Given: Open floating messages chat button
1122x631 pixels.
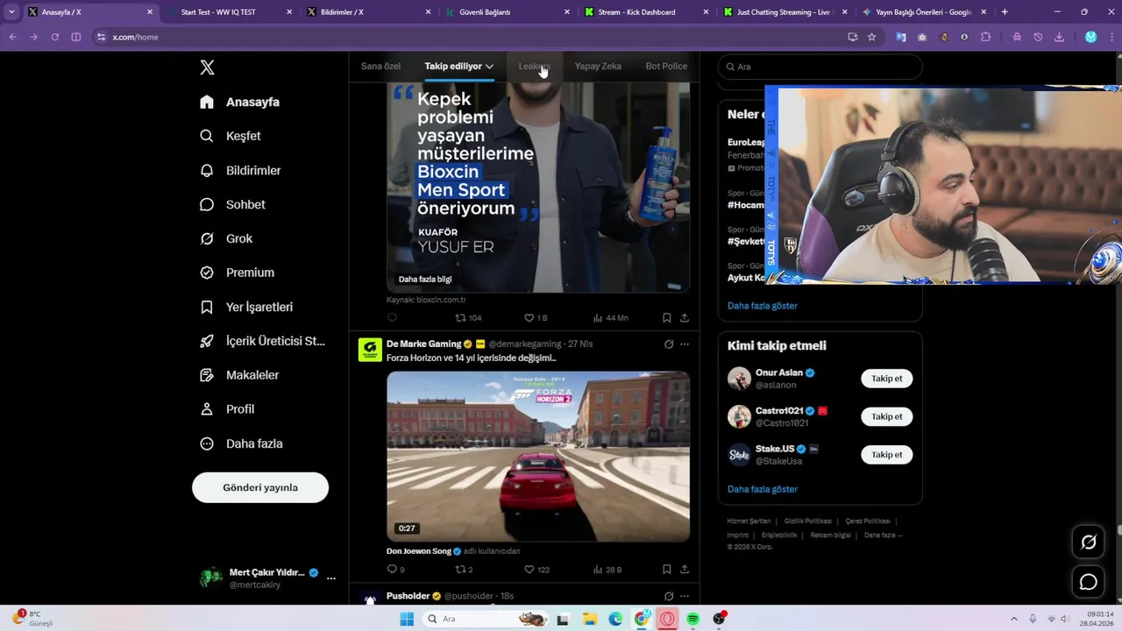Looking at the screenshot, I should click(x=1089, y=582).
